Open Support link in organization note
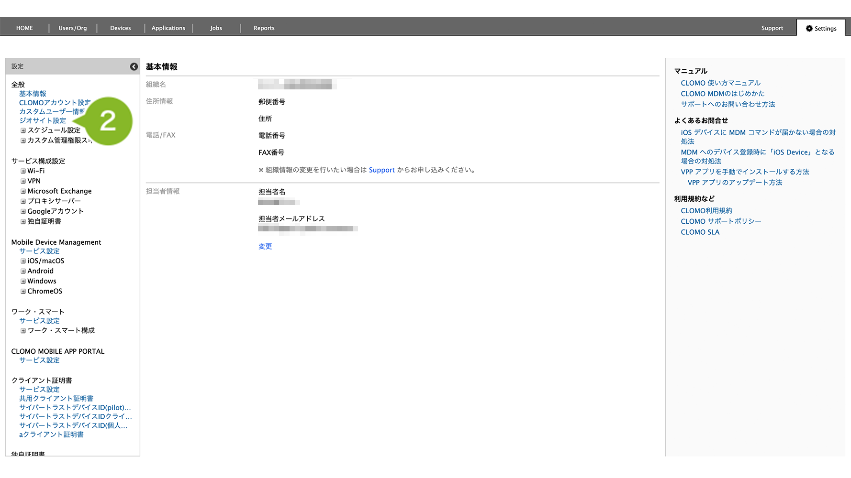This screenshot has height=478, width=851. (x=381, y=170)
